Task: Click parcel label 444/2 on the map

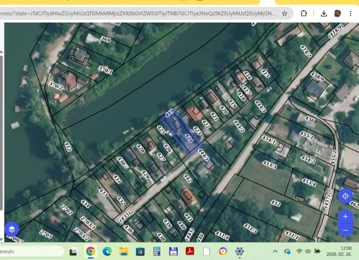Action: click(x=239, y=126)
